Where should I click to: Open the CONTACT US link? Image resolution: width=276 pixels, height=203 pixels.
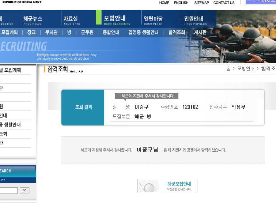pyautogui.click(x=224, y=3)
